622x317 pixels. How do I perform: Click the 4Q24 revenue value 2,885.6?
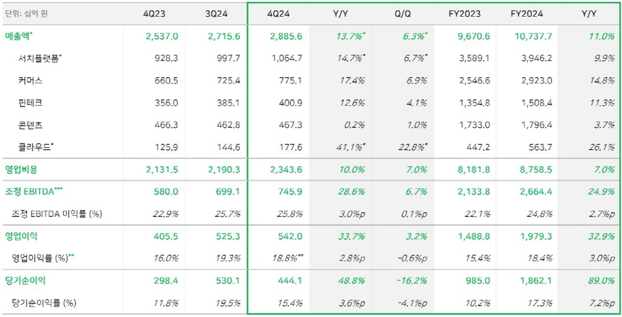click(x=286, y=36)
